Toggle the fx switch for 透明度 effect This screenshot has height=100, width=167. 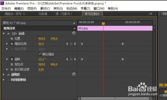(x=9, y=75)
